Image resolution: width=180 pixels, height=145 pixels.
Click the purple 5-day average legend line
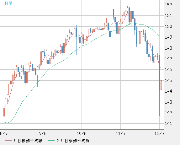point(8,141)
